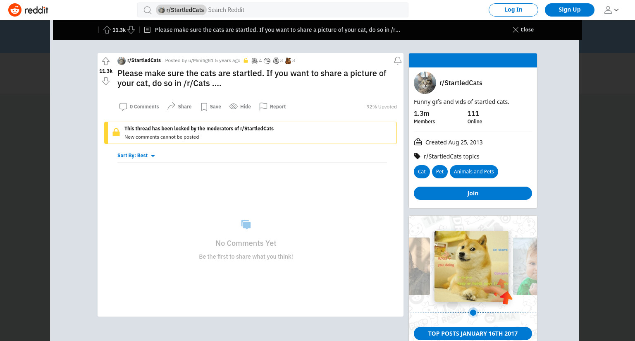Screen dimensions: 635x341
Task: Click the topics tag icon
Action: click(417, 156)
